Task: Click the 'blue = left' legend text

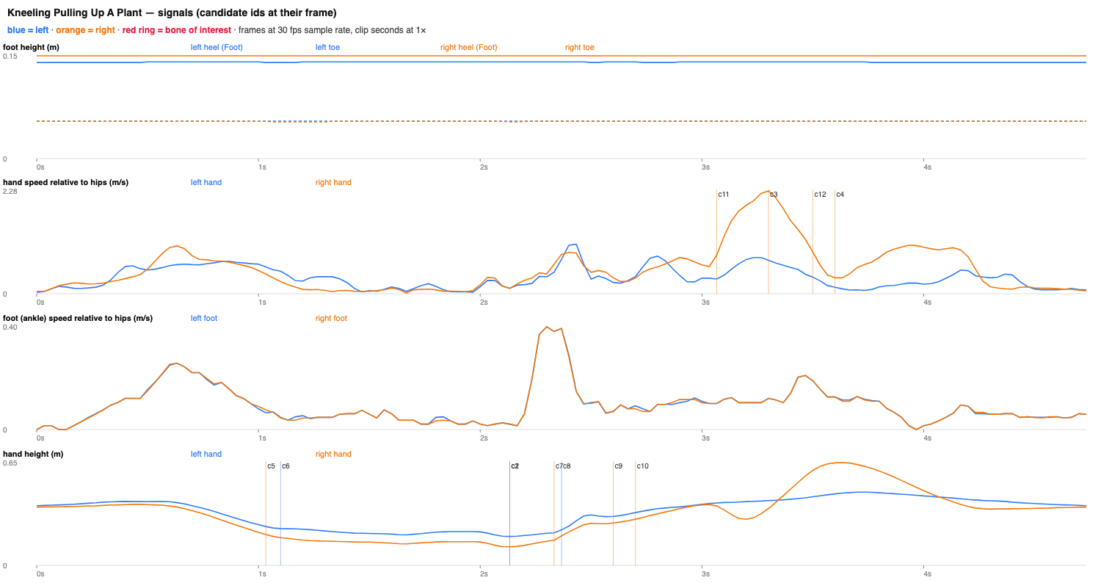Action: coord(28,30)
